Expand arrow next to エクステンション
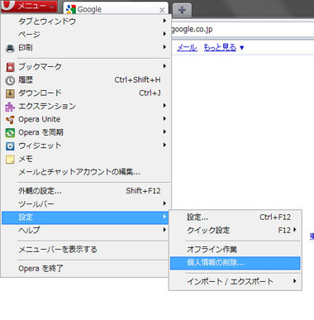Viewport: 314px width, 320px height. [164, 106]
